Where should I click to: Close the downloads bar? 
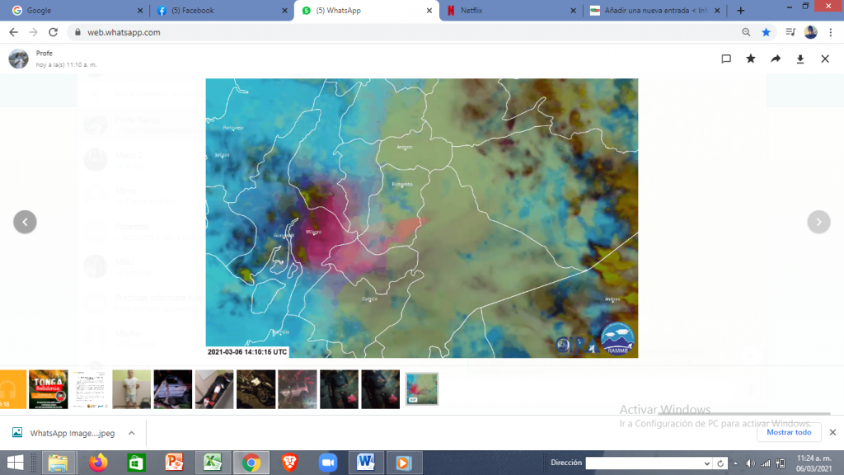pyautogui.click(x=832, y=432)
